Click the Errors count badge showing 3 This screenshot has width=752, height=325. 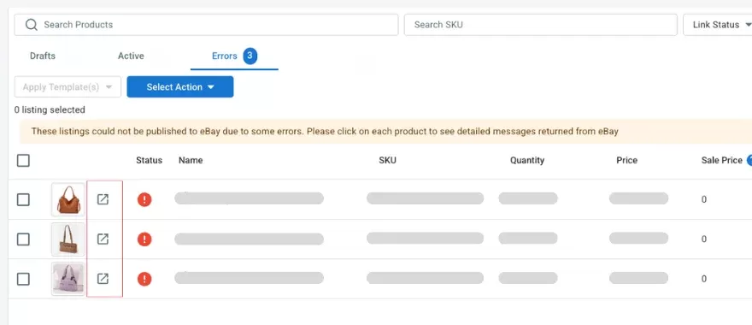point(250,56)
